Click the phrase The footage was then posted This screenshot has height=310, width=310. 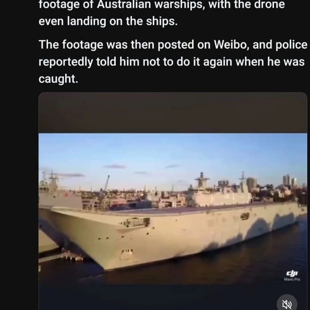tap(117, 45)
